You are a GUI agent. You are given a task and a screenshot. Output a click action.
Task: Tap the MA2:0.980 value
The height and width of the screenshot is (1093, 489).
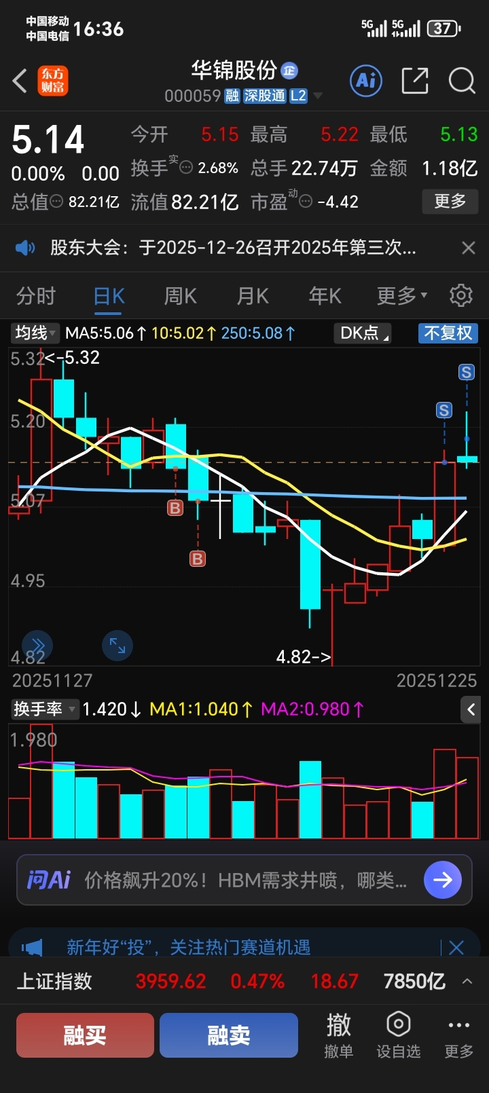coord(312,709)
